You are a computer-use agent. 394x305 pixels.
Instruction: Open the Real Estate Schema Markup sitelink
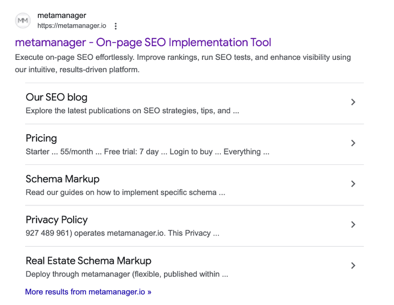click(89, 261)
